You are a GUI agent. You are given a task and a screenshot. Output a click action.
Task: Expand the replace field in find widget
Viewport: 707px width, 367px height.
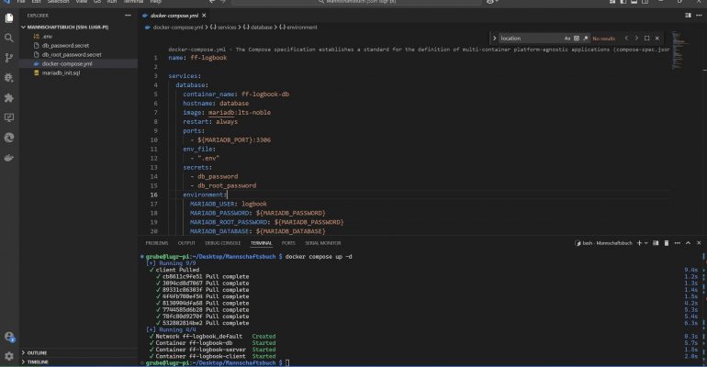tap(494, 39)
